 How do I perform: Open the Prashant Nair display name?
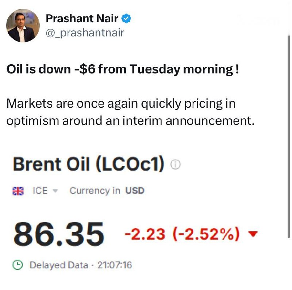click(x=82, y=19)
